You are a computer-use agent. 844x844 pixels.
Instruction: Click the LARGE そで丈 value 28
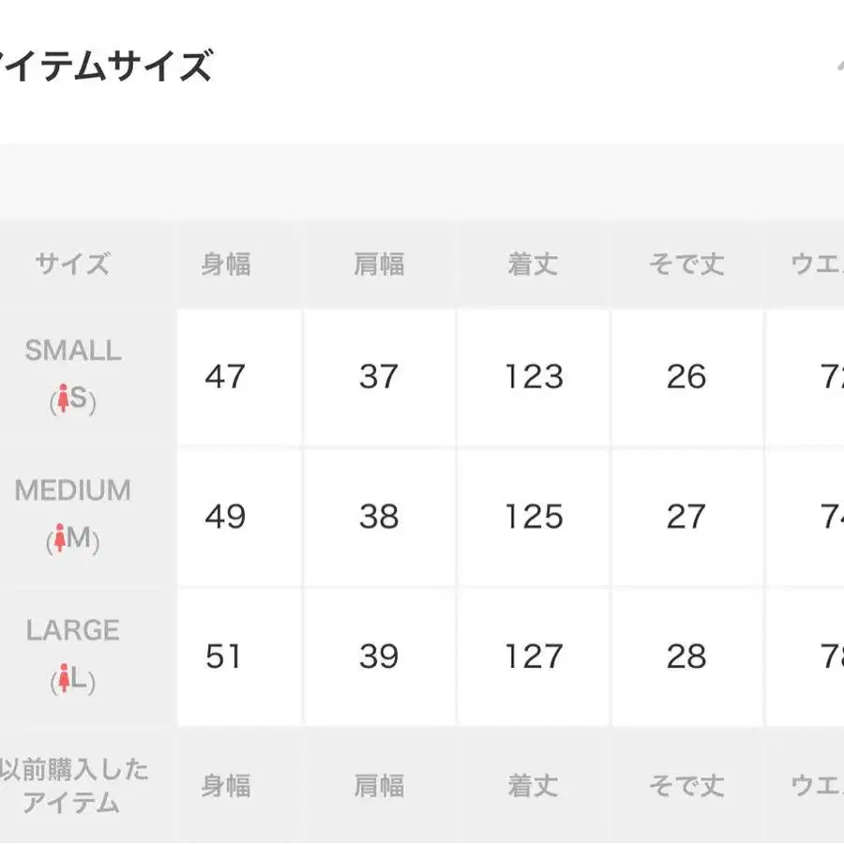686,656
